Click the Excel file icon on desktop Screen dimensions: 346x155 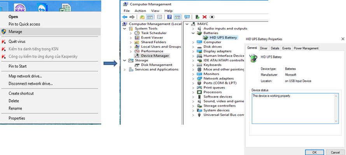pos(66,8)
